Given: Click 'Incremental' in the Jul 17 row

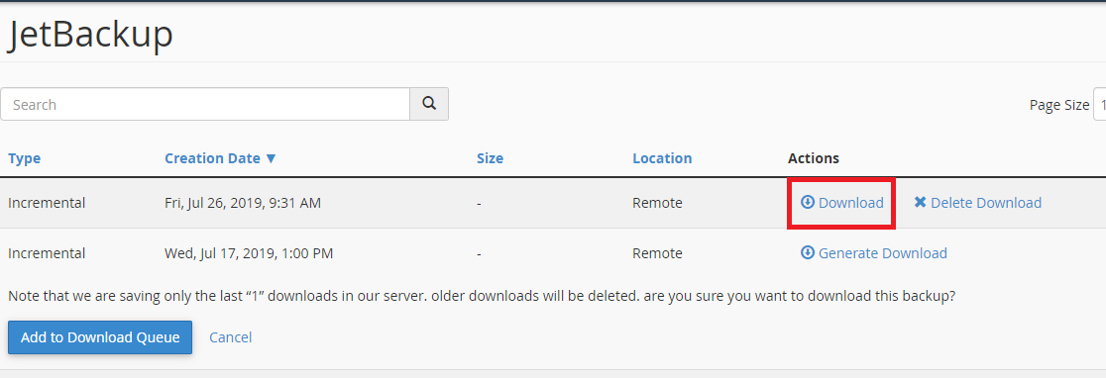Looking at the screenshot, I should click(x=47, y=252).
